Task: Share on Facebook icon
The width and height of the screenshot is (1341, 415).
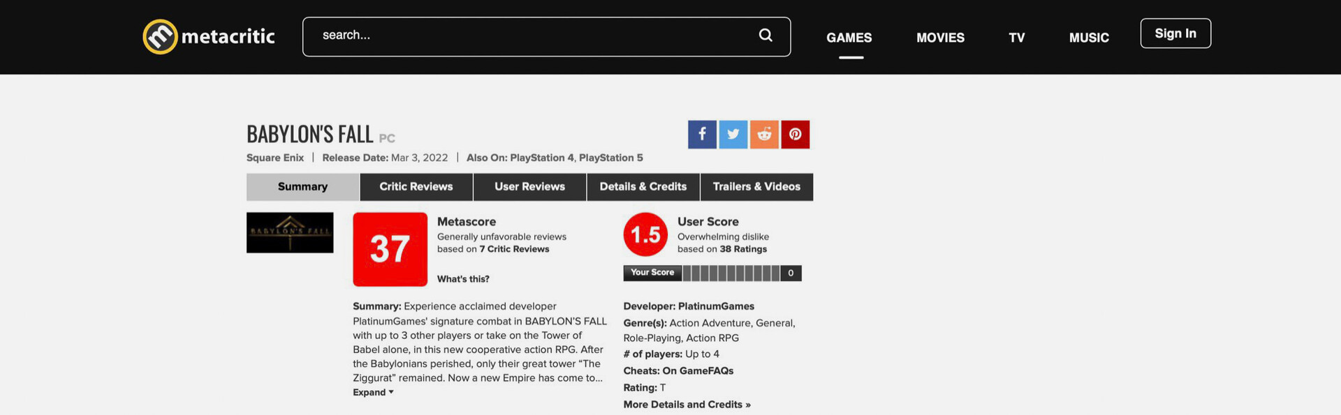Action: (702, 134)
